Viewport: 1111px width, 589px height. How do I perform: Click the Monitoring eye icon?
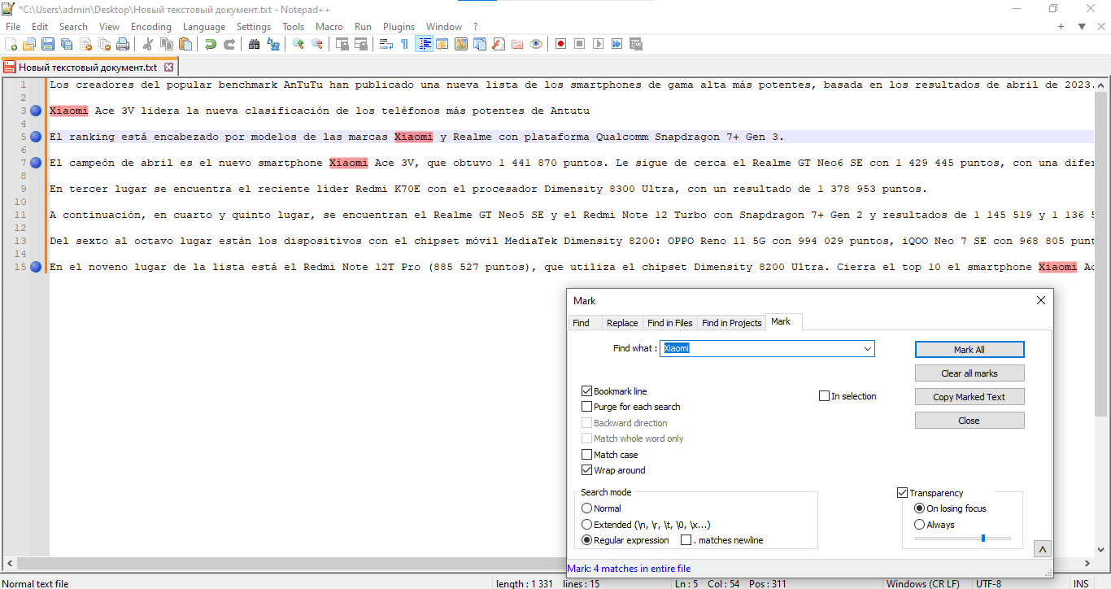point(536,44)
